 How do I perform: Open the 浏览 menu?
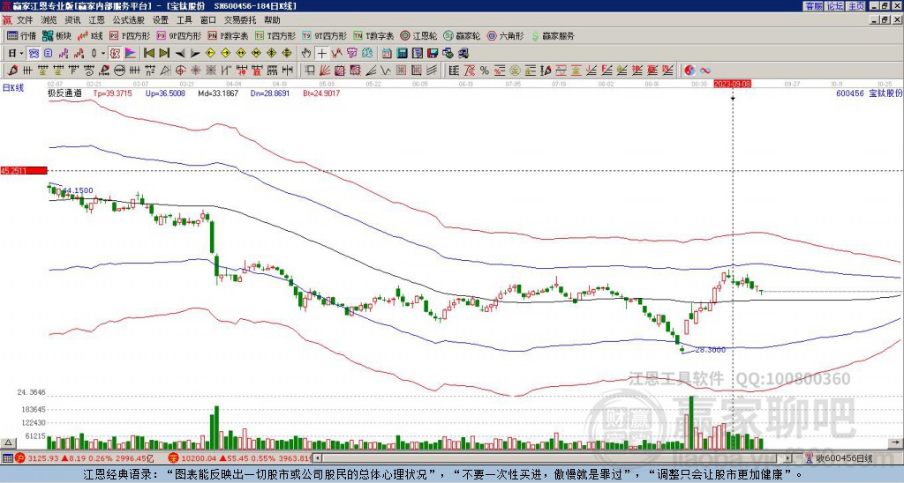tap(49, 20)
